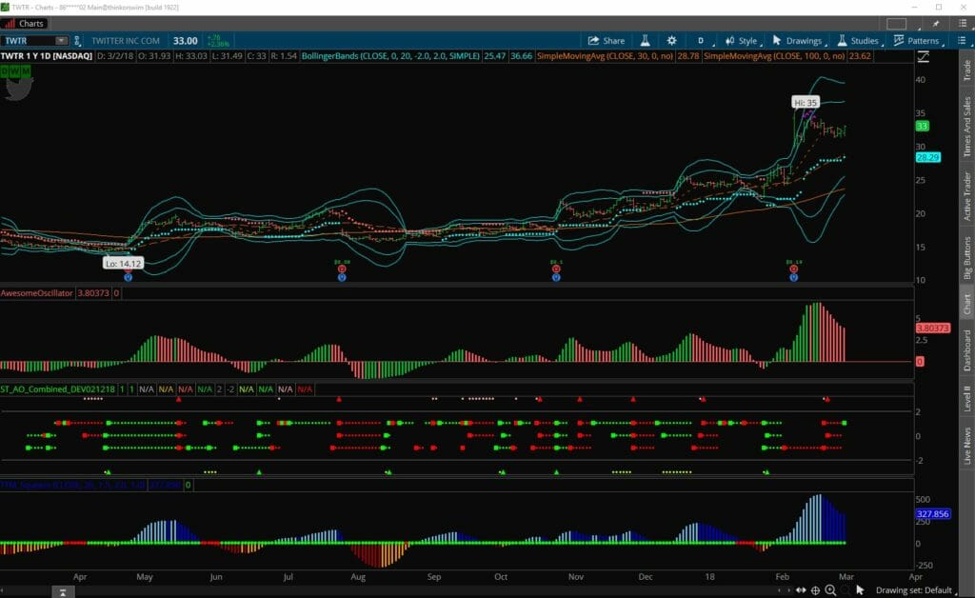Open the flask Edit Studies icon left of gear
The height and width of the screenshot is (598, 975).
(645, 41)
